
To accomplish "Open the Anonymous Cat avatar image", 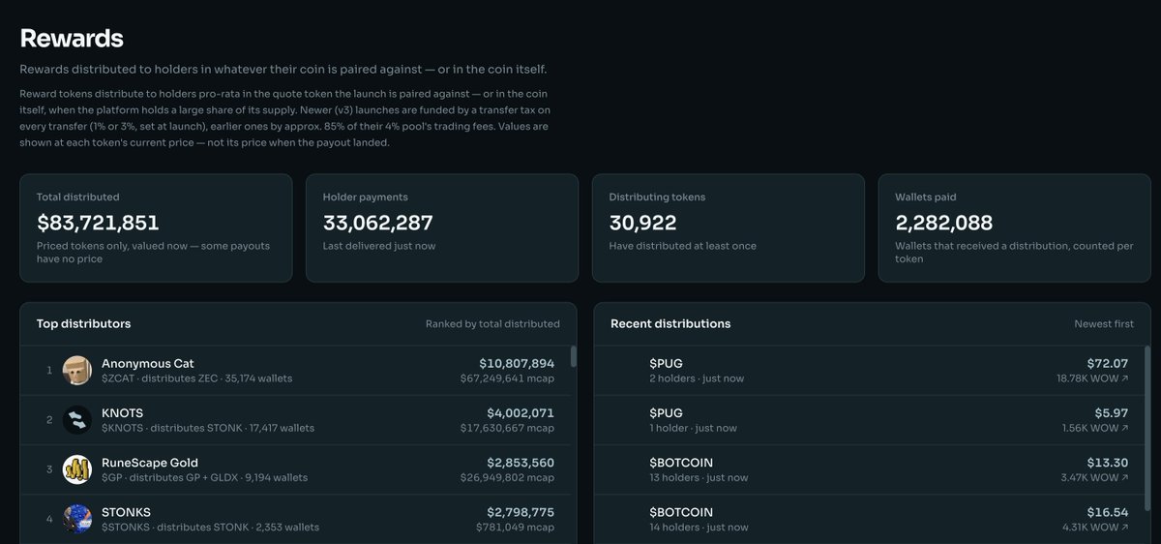I will (x=77, y=371).
